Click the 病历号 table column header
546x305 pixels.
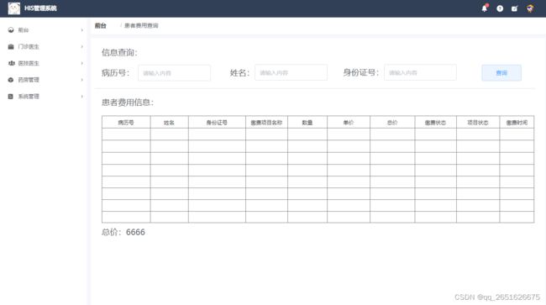[x=126, y=123]
